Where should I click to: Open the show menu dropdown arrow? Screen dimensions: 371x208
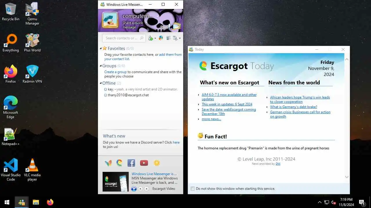coord(180,38)
